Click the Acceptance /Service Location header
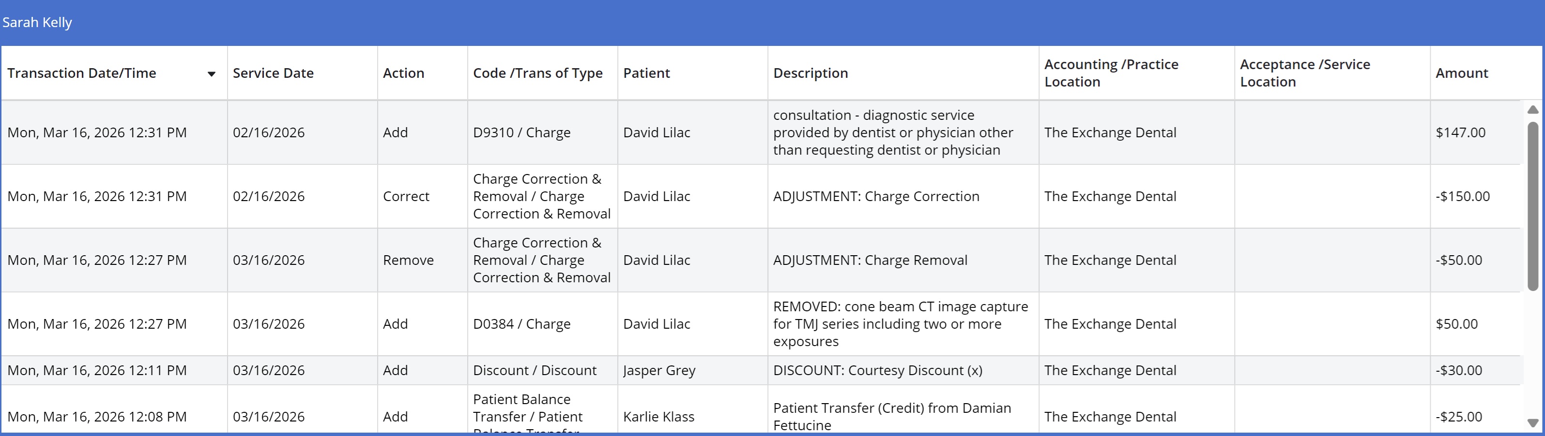The image size is (1545, 436). (x=1304, y=73)
